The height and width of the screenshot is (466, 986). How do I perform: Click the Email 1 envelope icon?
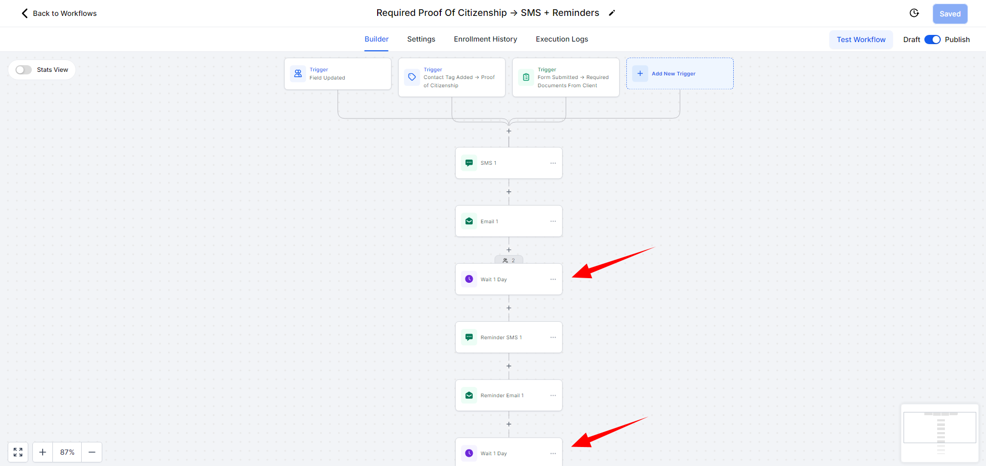click(469, 221)
